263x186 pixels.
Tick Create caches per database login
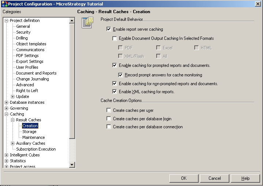coord(109,118)
